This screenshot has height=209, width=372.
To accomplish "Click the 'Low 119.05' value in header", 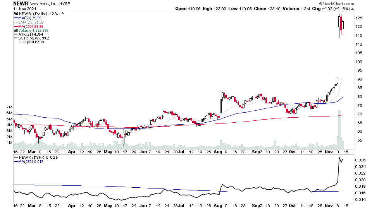I will click(x=240, y=9).
